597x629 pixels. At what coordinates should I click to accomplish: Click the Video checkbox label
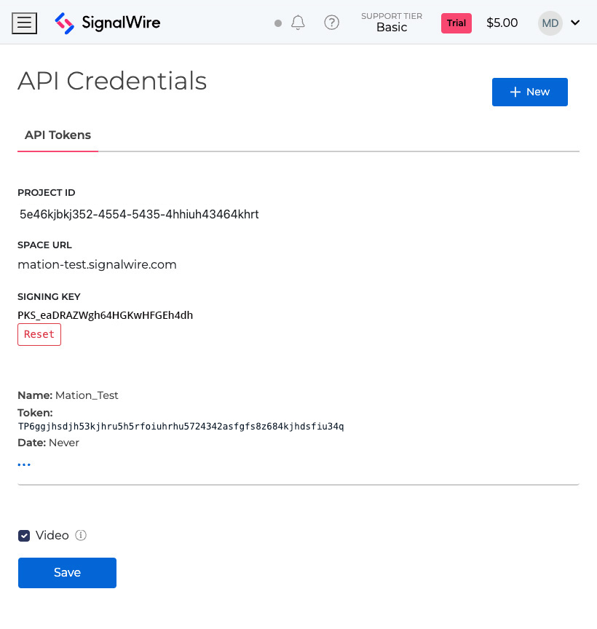[x=52, y=535]
